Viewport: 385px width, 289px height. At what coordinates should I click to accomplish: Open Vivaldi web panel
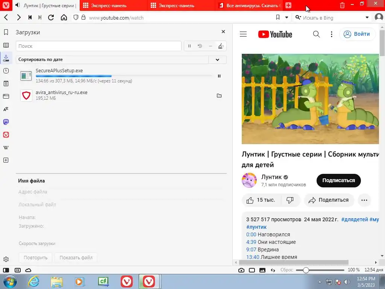pos(6,135)
